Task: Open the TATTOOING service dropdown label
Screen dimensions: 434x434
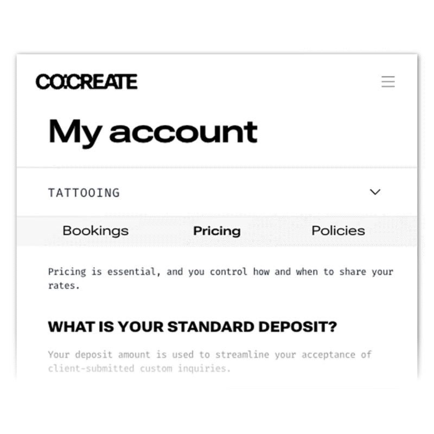Action: [x=84, y=193]
